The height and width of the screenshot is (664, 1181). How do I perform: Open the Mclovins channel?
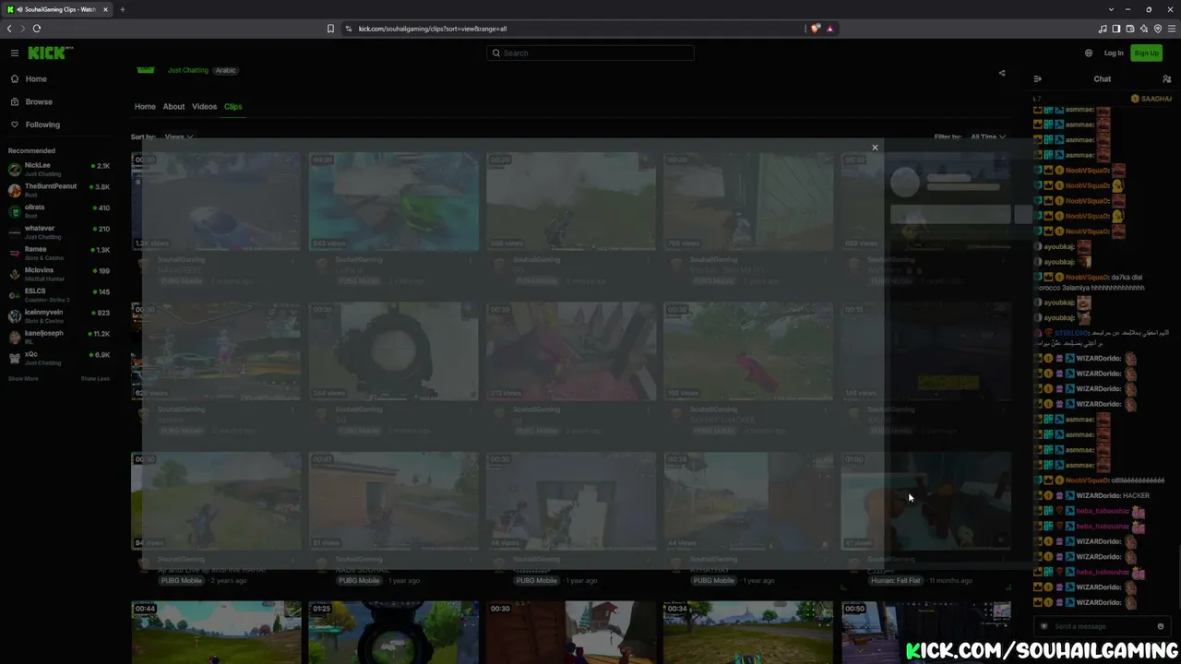[x=59, y=274]
